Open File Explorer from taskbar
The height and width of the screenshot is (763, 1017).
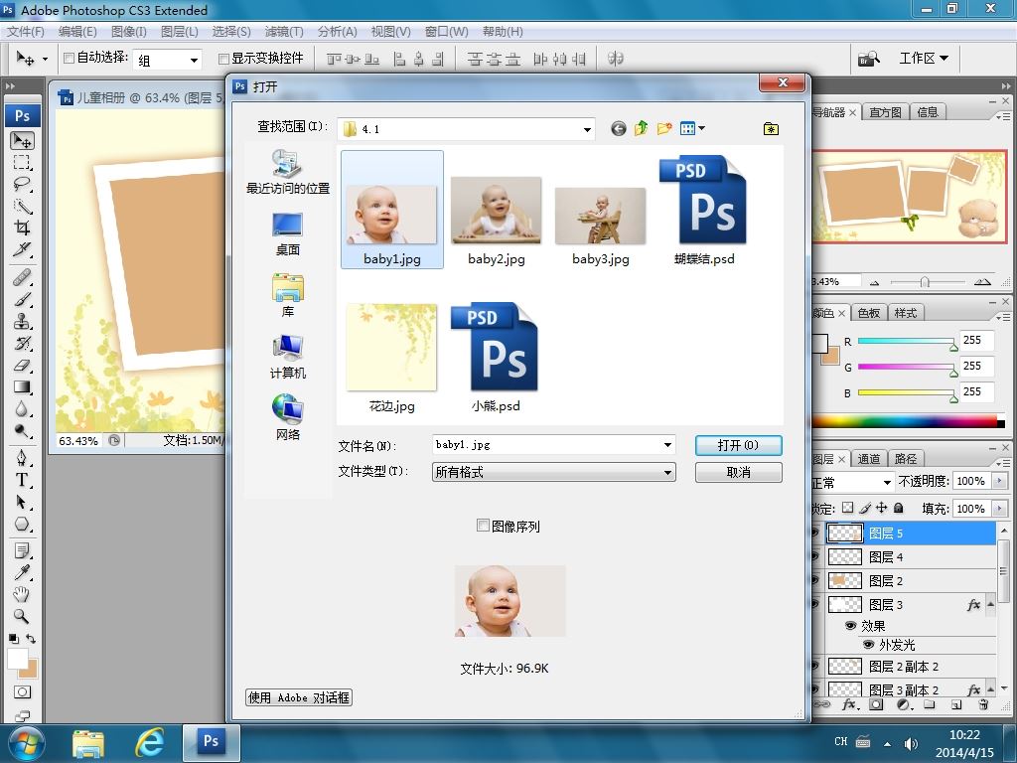point(88,743)
